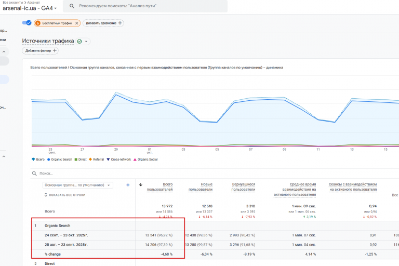
Task: Toggle the 'Direct' legend series
Action: point(81,159)
